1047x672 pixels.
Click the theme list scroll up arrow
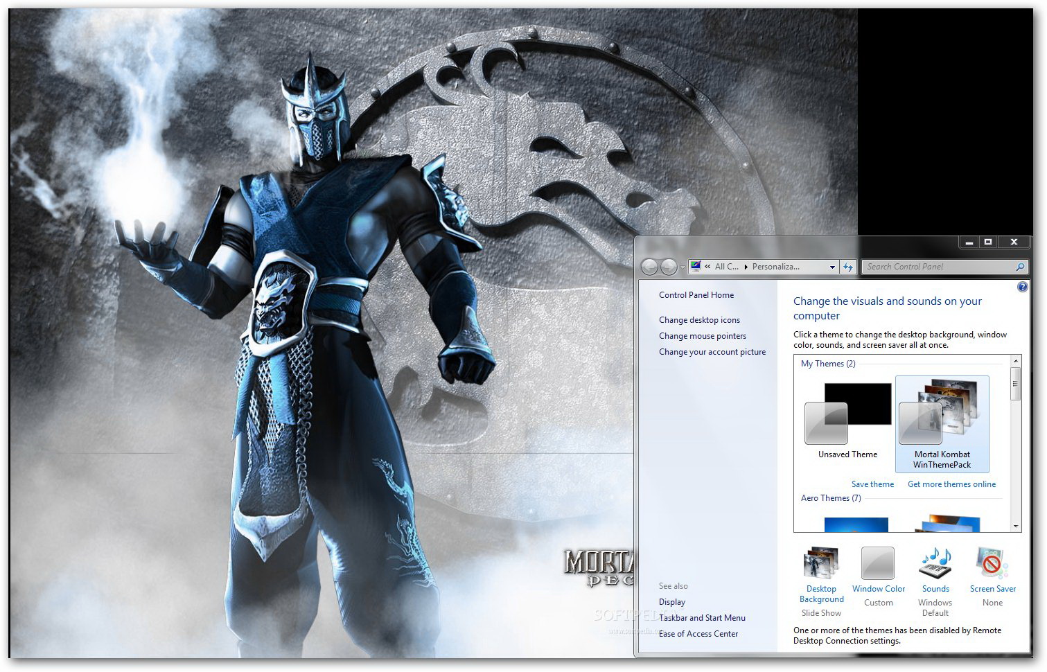(1016, 362)
